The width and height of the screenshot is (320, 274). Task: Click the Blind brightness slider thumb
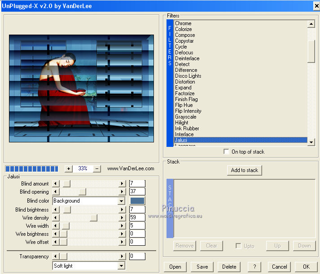[67, 210]
